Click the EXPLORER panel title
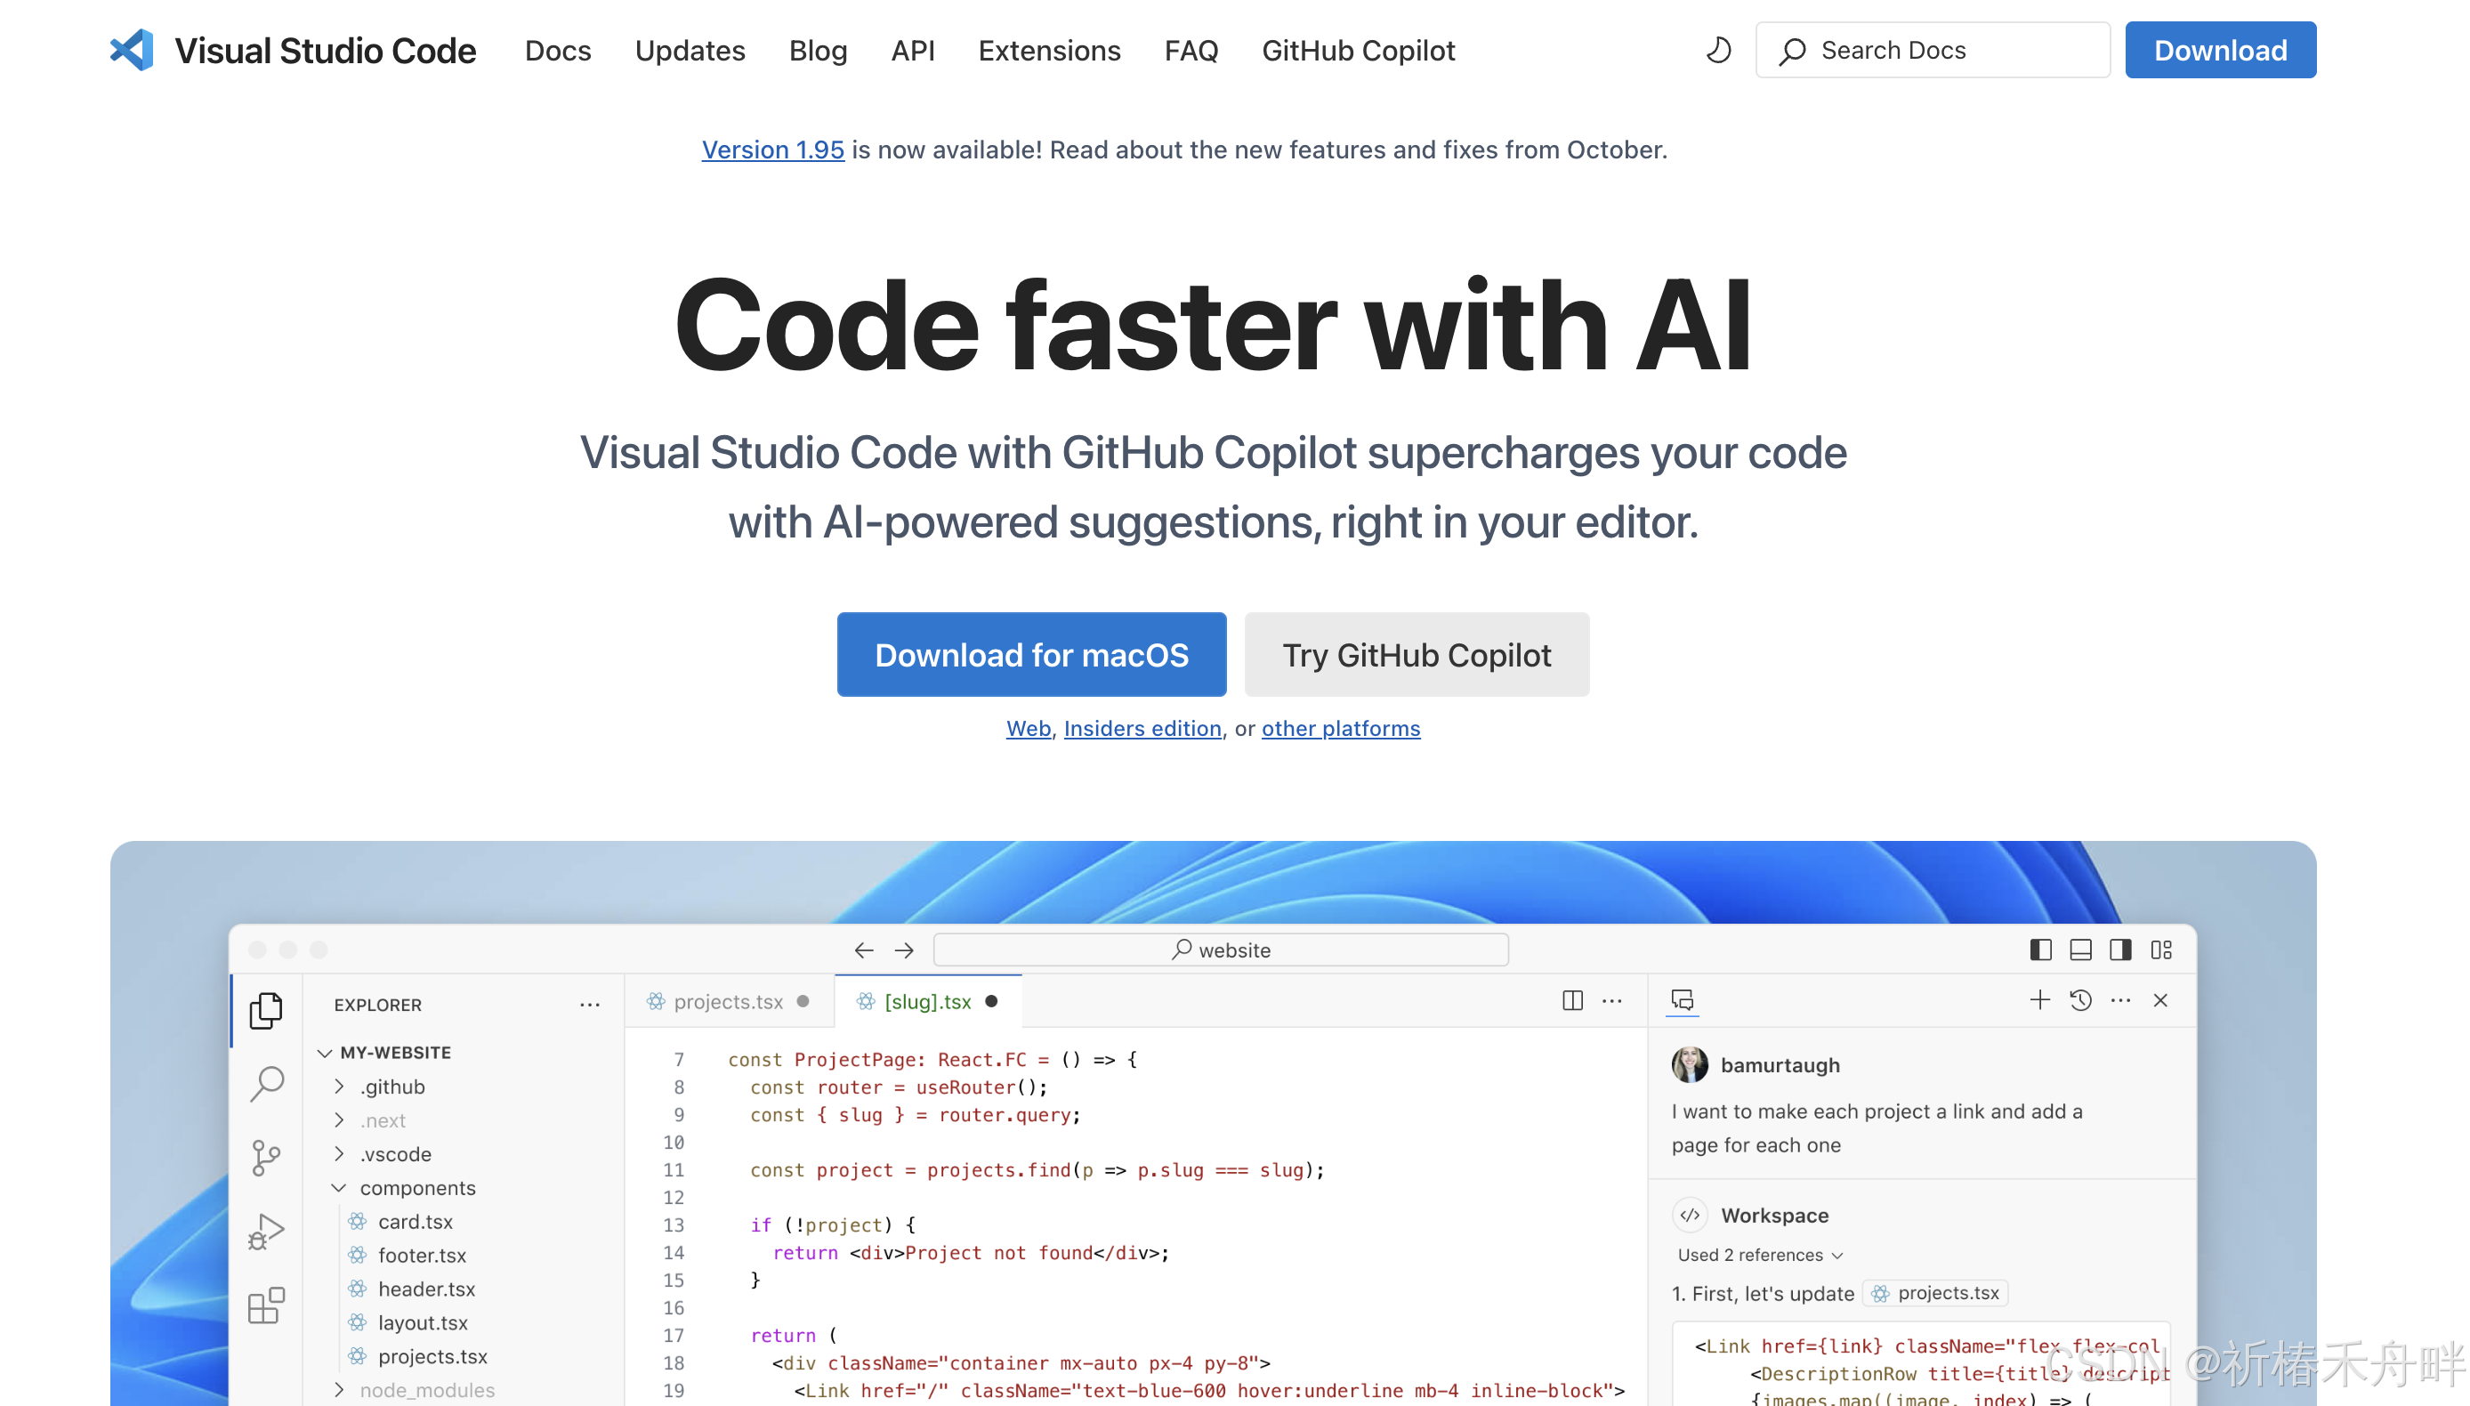 click(x=377, y=1005)
